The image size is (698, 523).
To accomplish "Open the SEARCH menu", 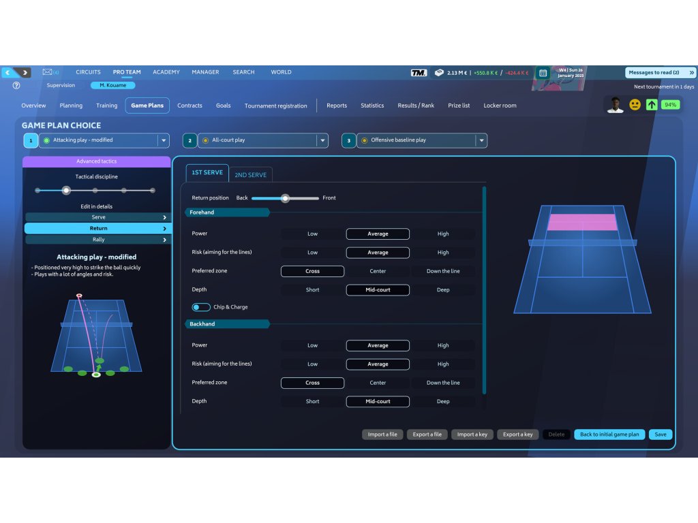I will pos(243,72).
